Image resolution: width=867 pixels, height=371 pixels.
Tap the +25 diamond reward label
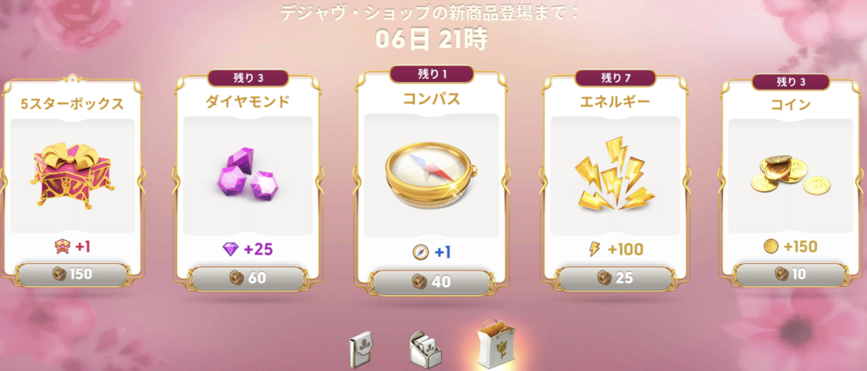pos(247,249)
